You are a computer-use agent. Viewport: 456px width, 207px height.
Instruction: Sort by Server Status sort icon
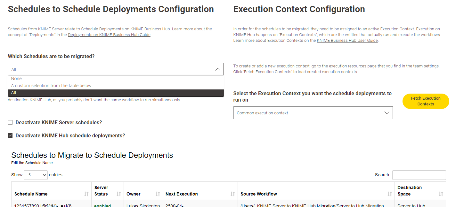pyautogui.click(x=118, y=194)
